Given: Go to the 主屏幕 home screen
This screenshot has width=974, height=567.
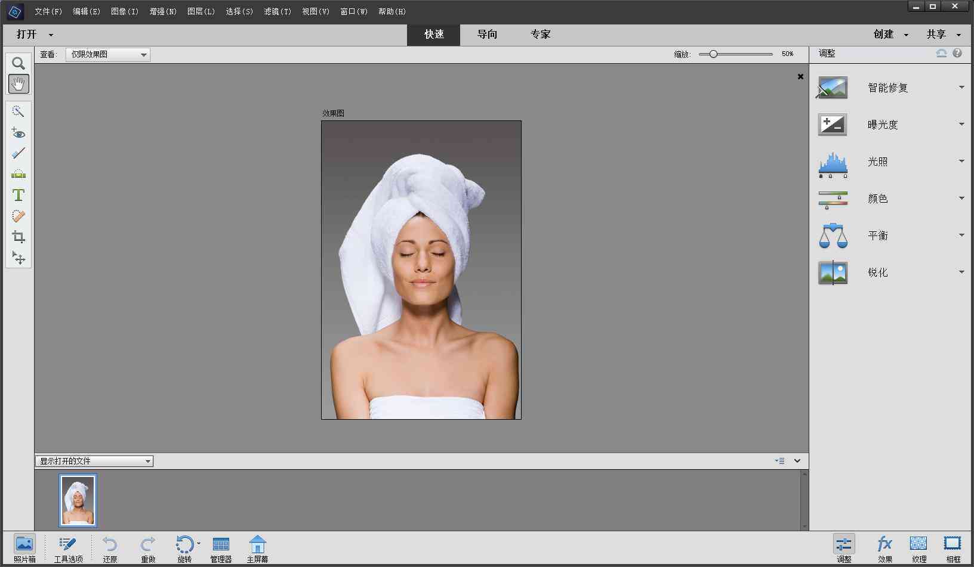Looking at the screenshot, I should tap(257, 549).
